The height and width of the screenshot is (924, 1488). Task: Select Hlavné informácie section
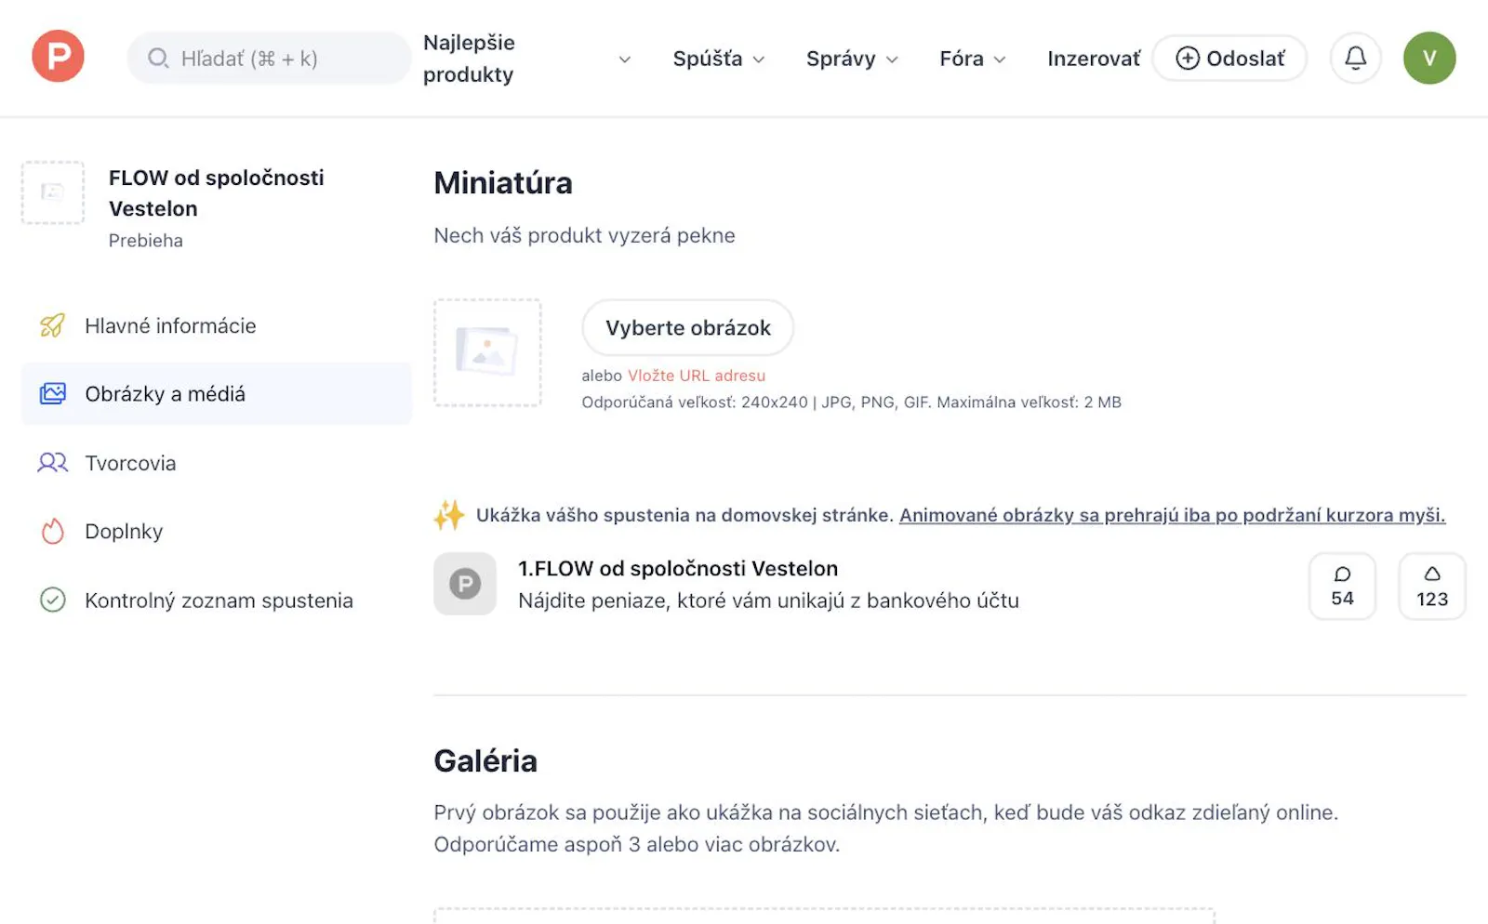tap(216, 325)
